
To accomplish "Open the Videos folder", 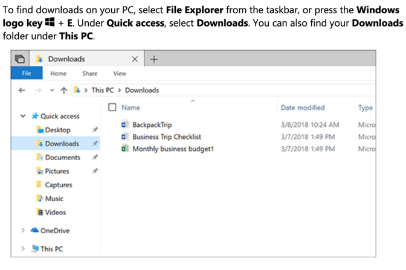I will coord(56,212).
